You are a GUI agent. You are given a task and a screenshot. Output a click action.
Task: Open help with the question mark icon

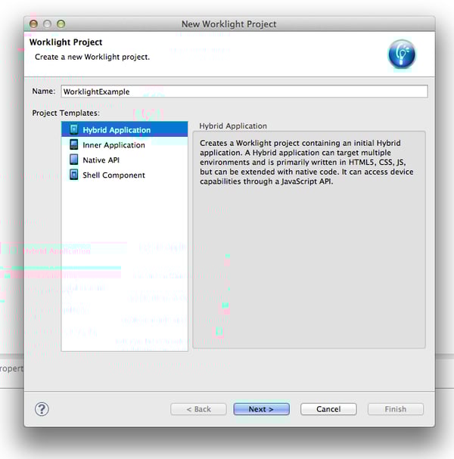click(x=42, y=409)
